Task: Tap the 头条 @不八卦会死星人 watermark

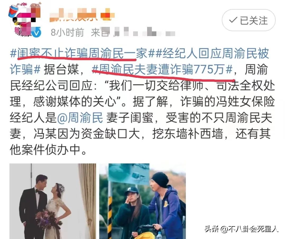Action: click(241, 229)
